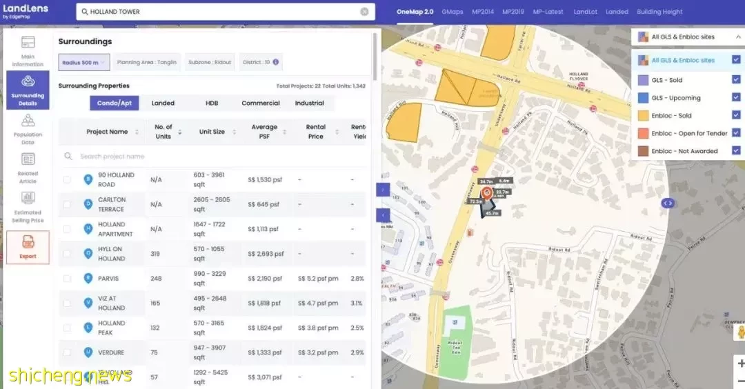745x389 pixels.
Task: Switch to MP2019 master plan view
Action: pyautogui.click(x=513, y=12)
